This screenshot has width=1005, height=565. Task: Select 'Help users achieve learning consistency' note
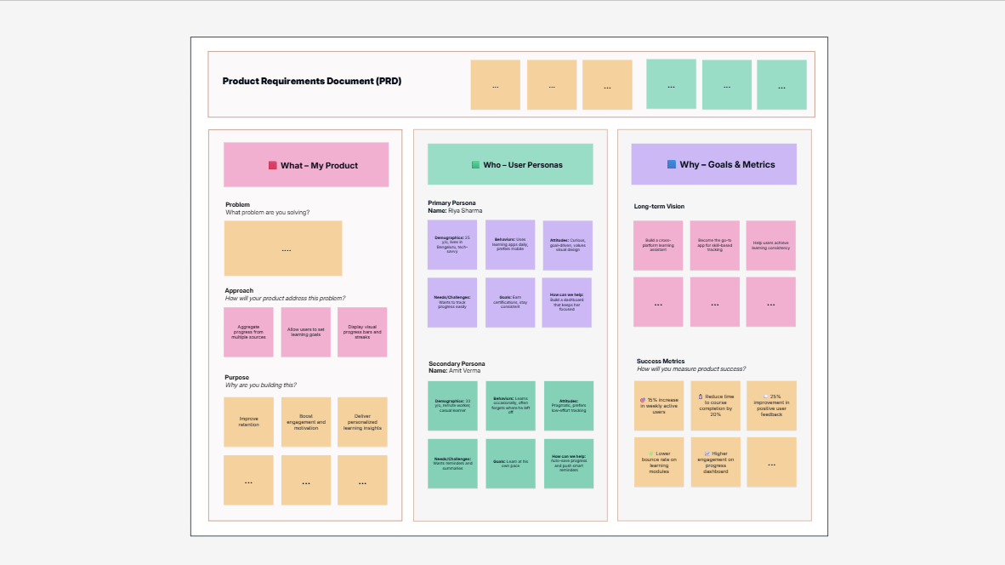[x=771, y=246]
